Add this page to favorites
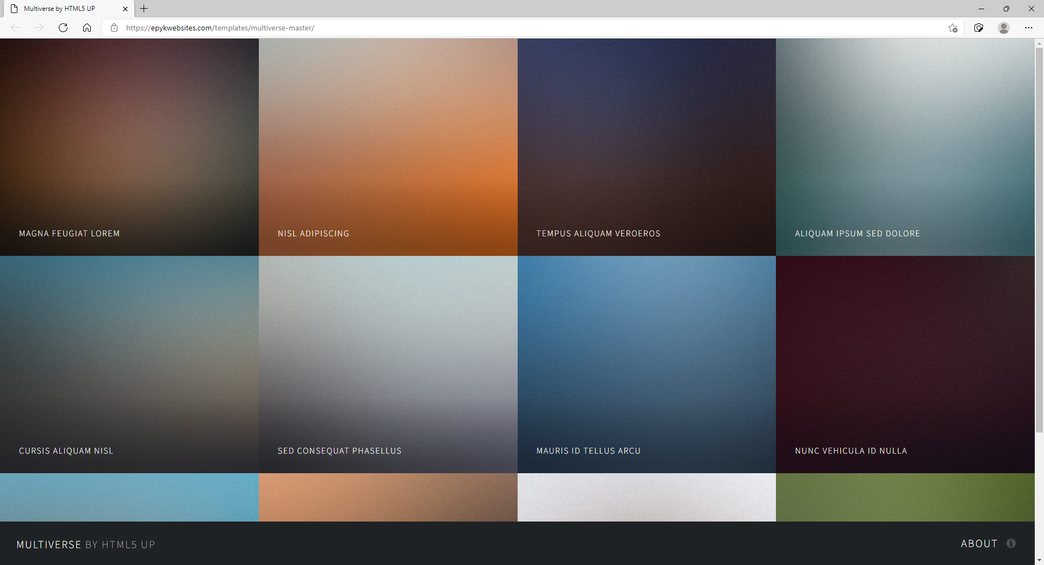This screenshot has width=1044, height=565. (x=953, y=28)
